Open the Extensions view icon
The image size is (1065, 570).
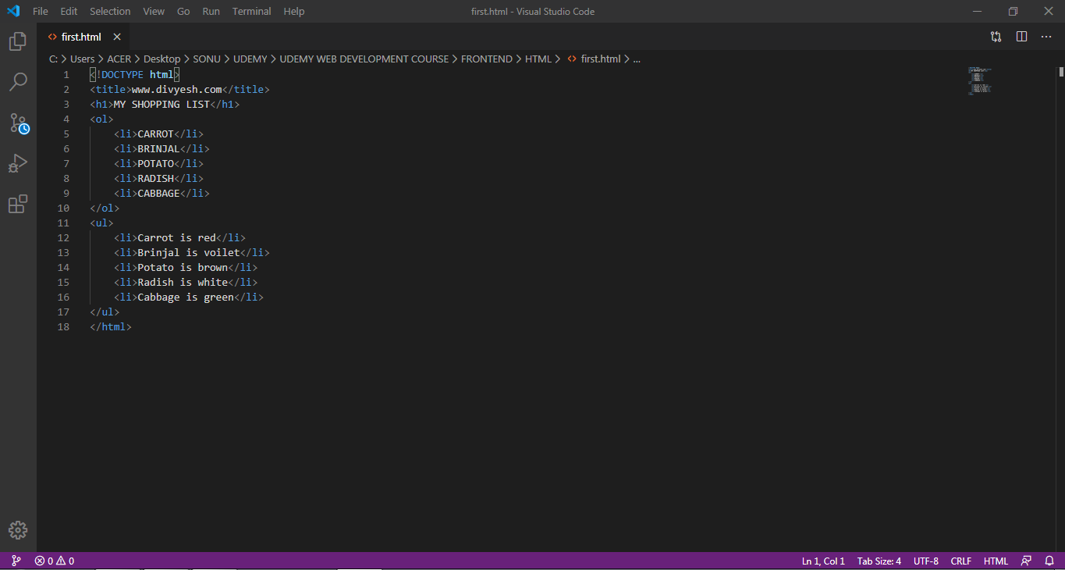coord(17,204)
